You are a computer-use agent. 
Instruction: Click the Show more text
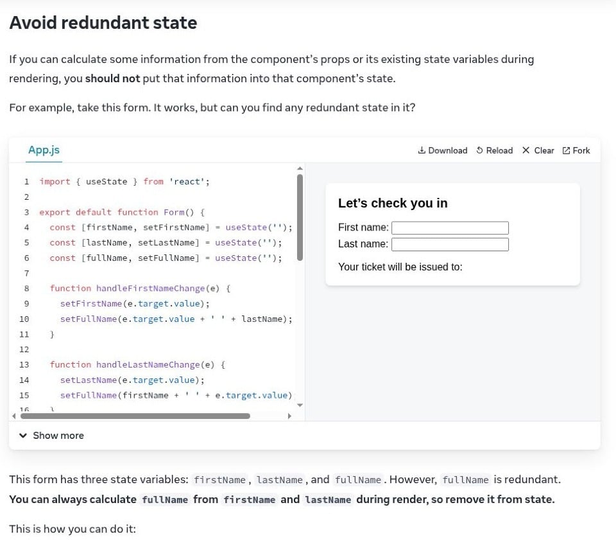click(58, 435)
